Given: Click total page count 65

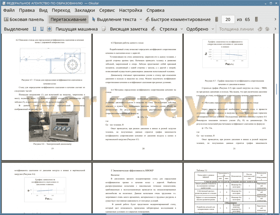Looking at the screenshot, I should coord(247,20).
